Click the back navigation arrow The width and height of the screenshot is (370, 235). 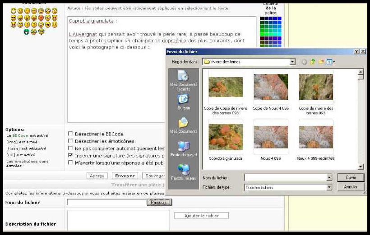[304, 62]
